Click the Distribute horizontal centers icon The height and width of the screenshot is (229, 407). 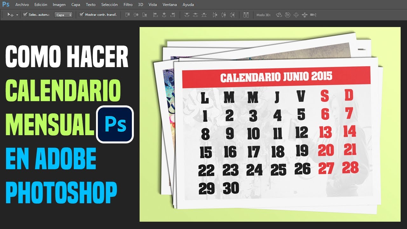coord(224,15)
